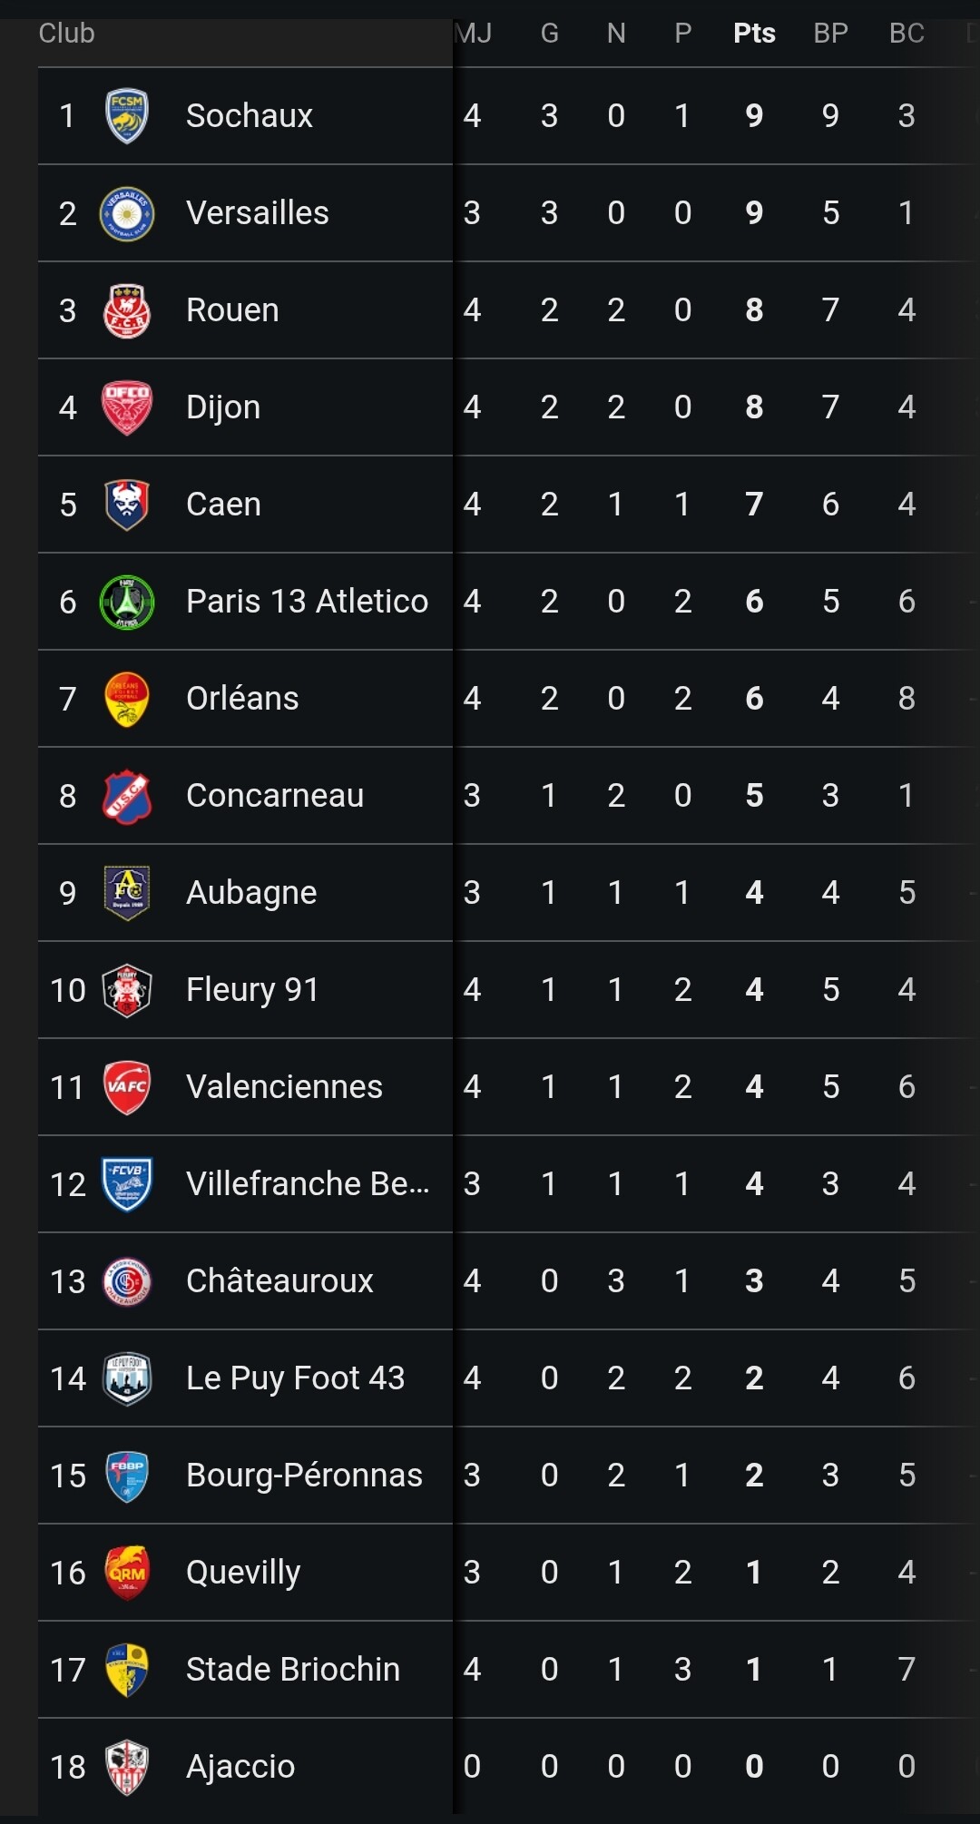Select the Ajaccio club crest

(x=127, y=1767)
